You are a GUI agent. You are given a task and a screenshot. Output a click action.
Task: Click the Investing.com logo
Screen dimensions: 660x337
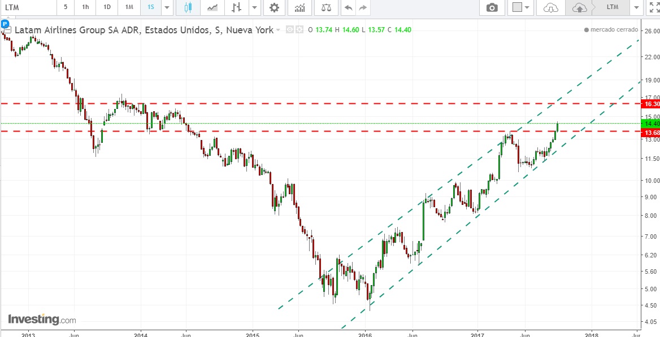(x=42, y=320)
